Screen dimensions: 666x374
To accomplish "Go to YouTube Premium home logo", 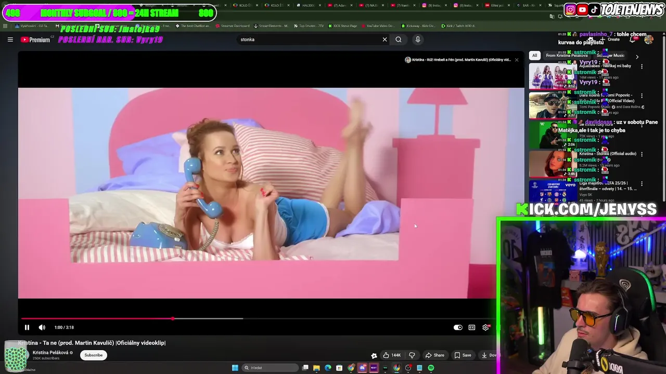I will pyautogui.click(x=35, y=39).
